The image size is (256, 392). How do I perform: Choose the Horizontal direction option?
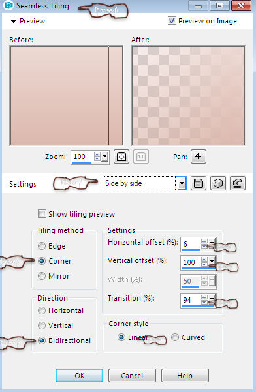(42, 310)
